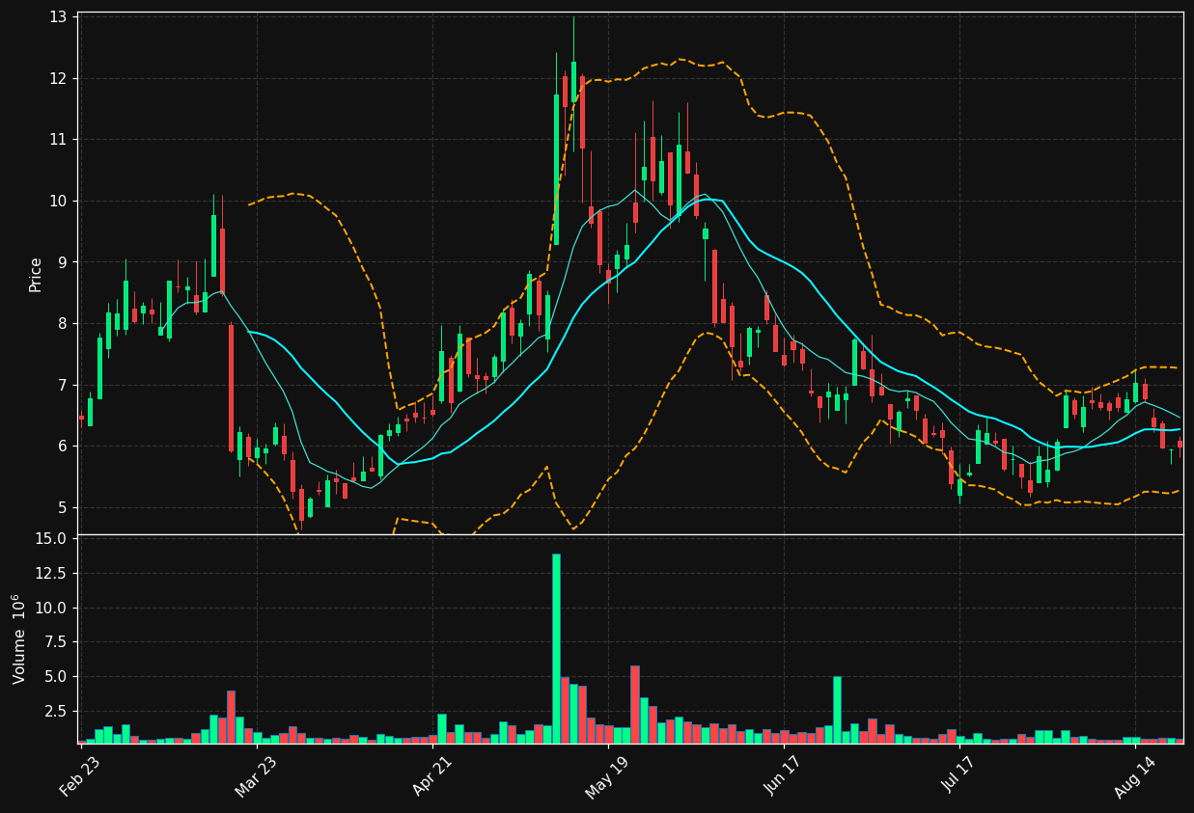Click volume axis tick label "5.0"
The height and width of the screenshot is (813, 1194).
click(55, 676)
